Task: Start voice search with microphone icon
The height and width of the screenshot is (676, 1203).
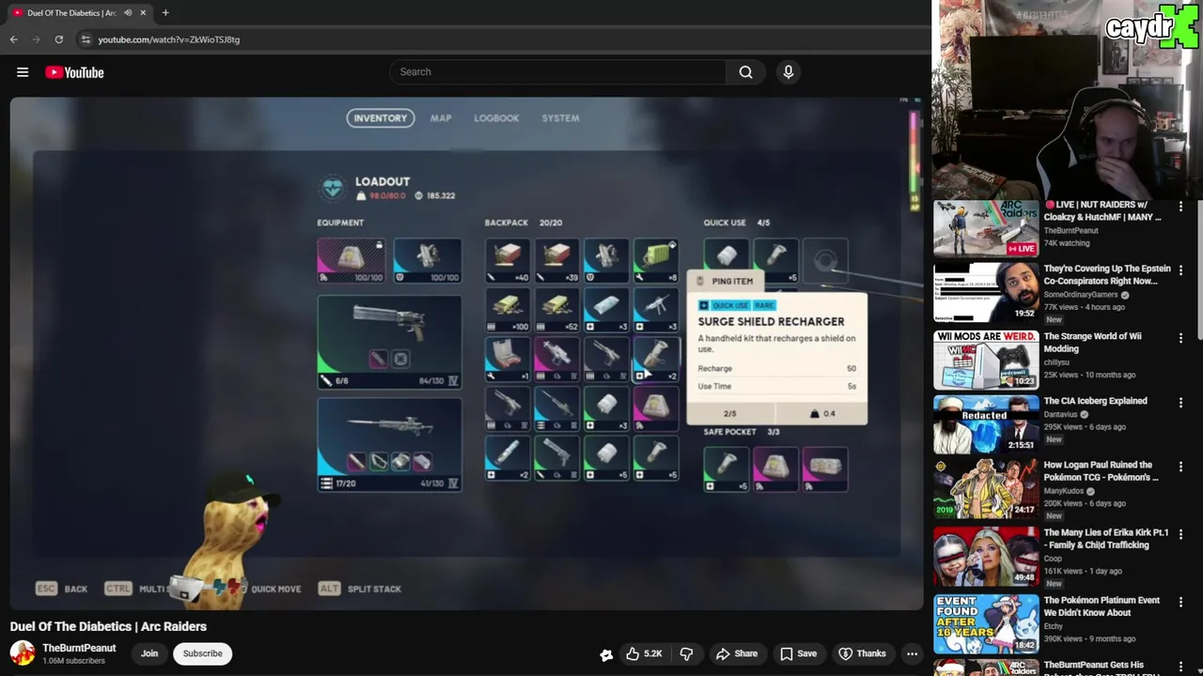Action: [789, 71]
